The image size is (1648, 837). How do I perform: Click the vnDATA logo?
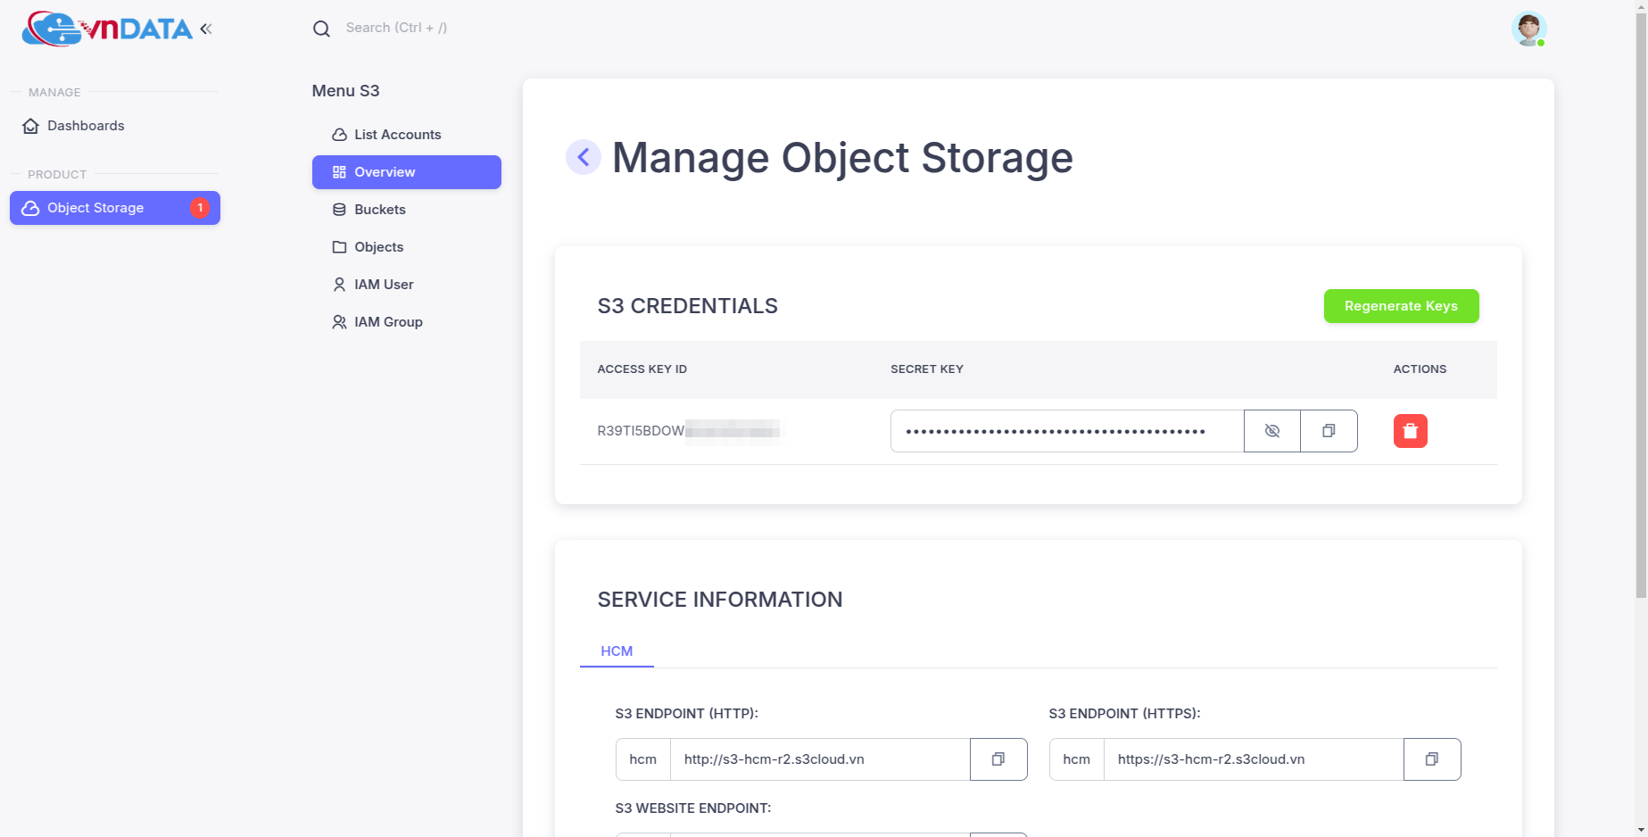pos(107,29)
